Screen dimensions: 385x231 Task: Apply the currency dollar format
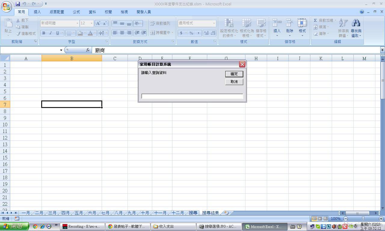pyautogui.click(x=181, y=33)
